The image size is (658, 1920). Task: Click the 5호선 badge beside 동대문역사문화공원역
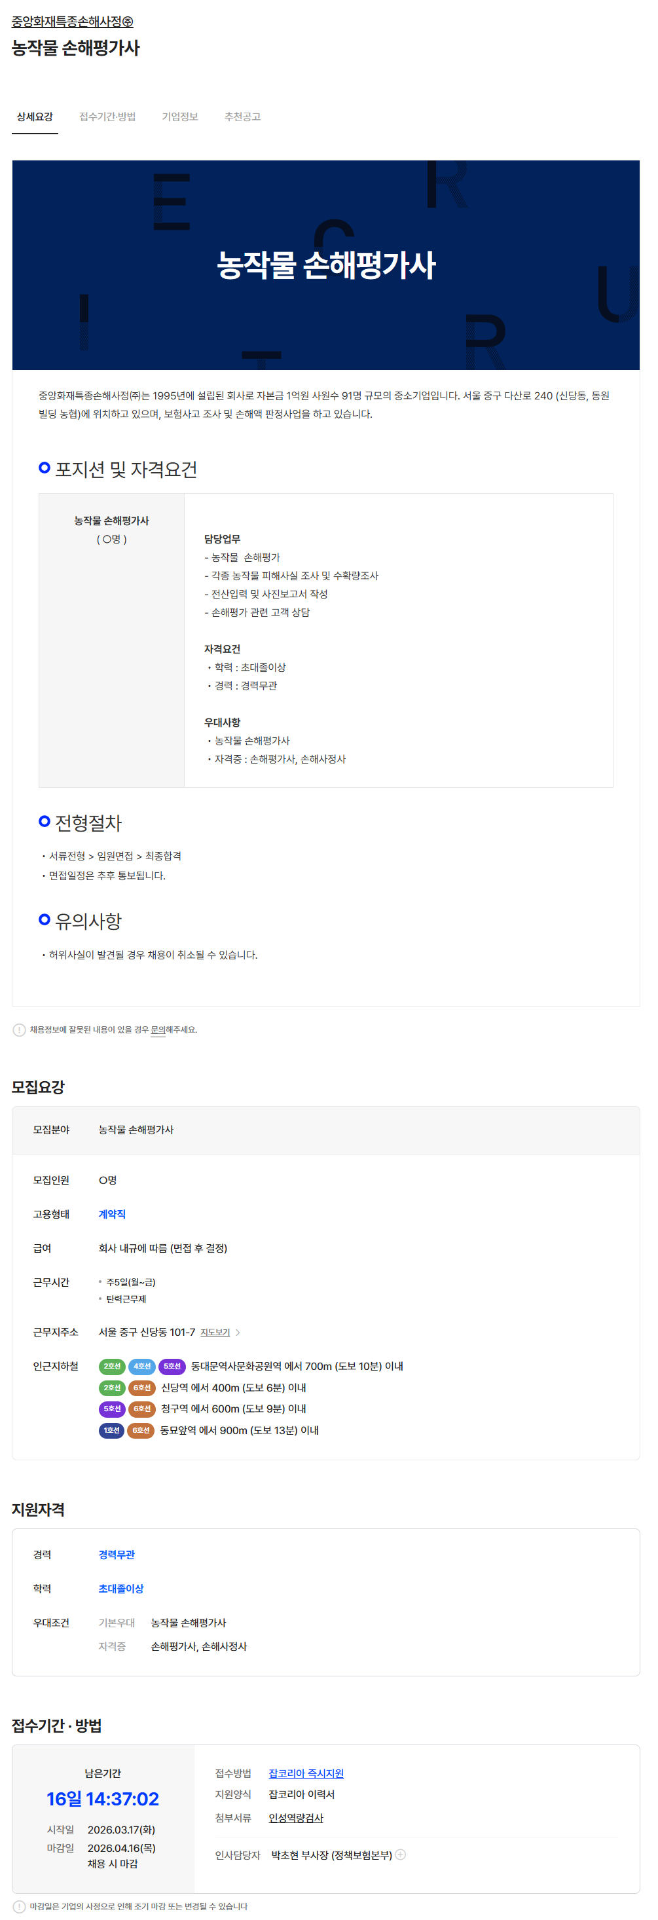point(172,1365)
